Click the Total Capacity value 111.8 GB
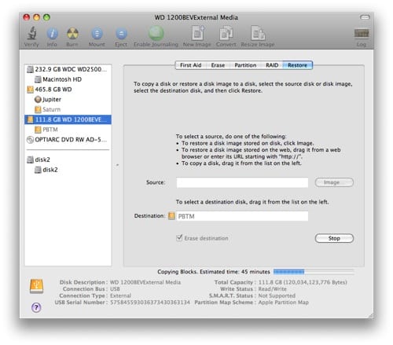Screen dimensions: 393x345 pyautogui.click(x=303, y=282)
